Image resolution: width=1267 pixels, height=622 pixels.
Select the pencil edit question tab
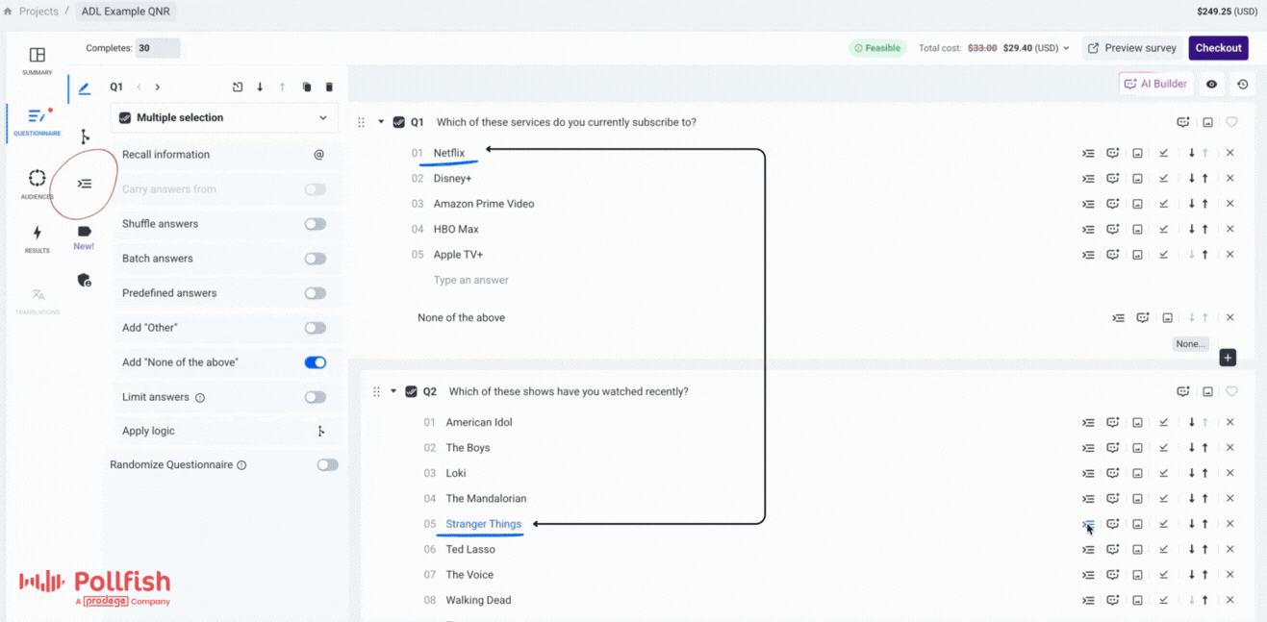click(x=85, y=88)
